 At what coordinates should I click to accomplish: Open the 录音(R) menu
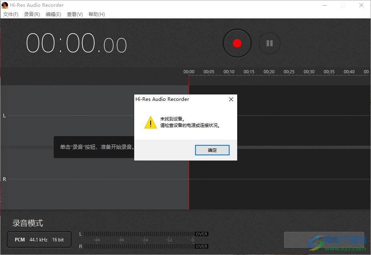(32, 14)
